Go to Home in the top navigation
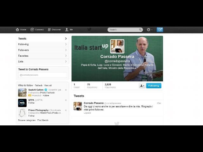Screen dimensions: 203x152 pyautogui.click(x=21, y=29)
